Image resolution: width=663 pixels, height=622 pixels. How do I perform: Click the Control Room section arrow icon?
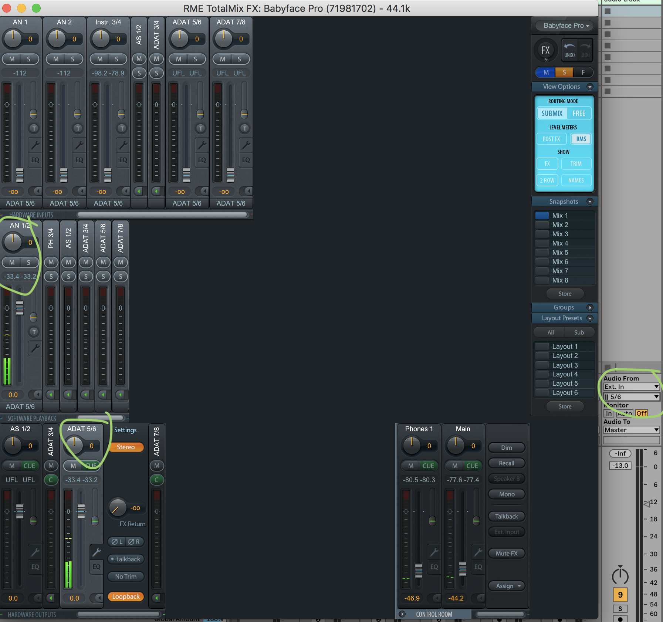tap(402, 614)
